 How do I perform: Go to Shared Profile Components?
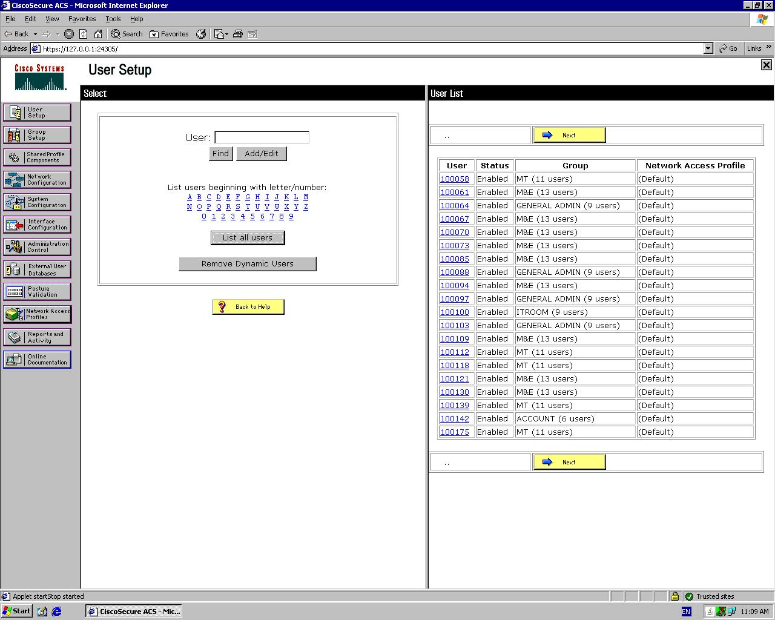coord(36,157)
